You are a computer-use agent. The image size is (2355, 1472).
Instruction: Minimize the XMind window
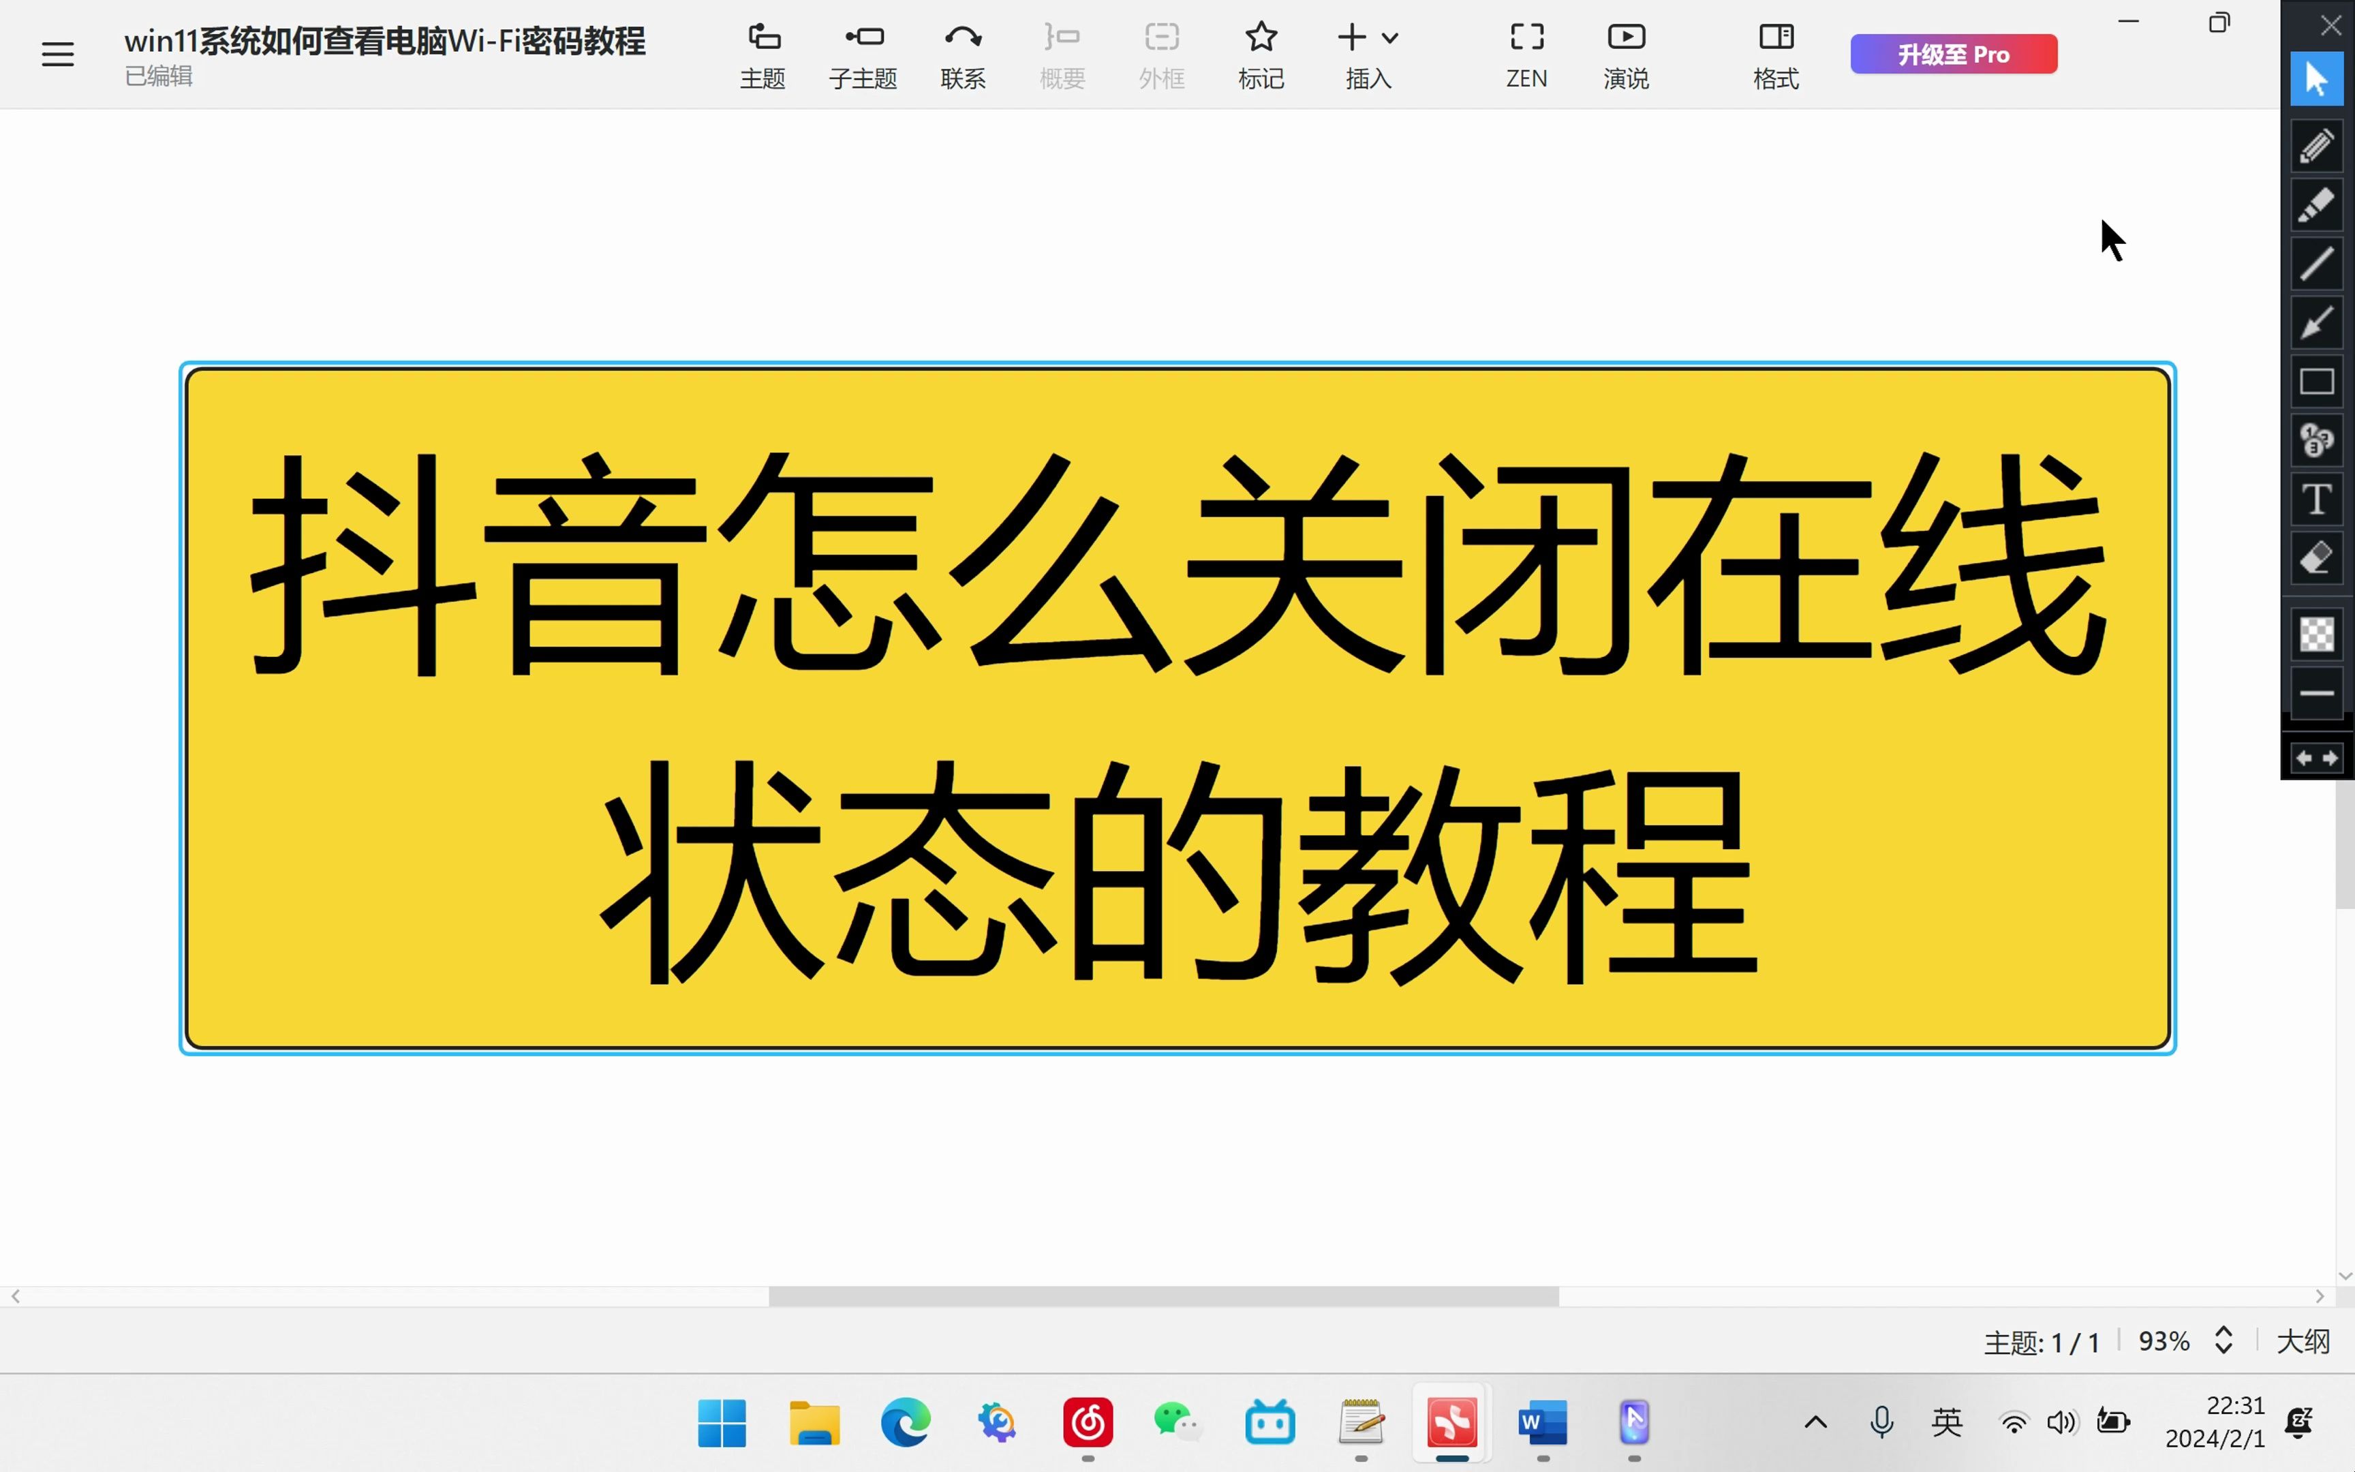2129,21
